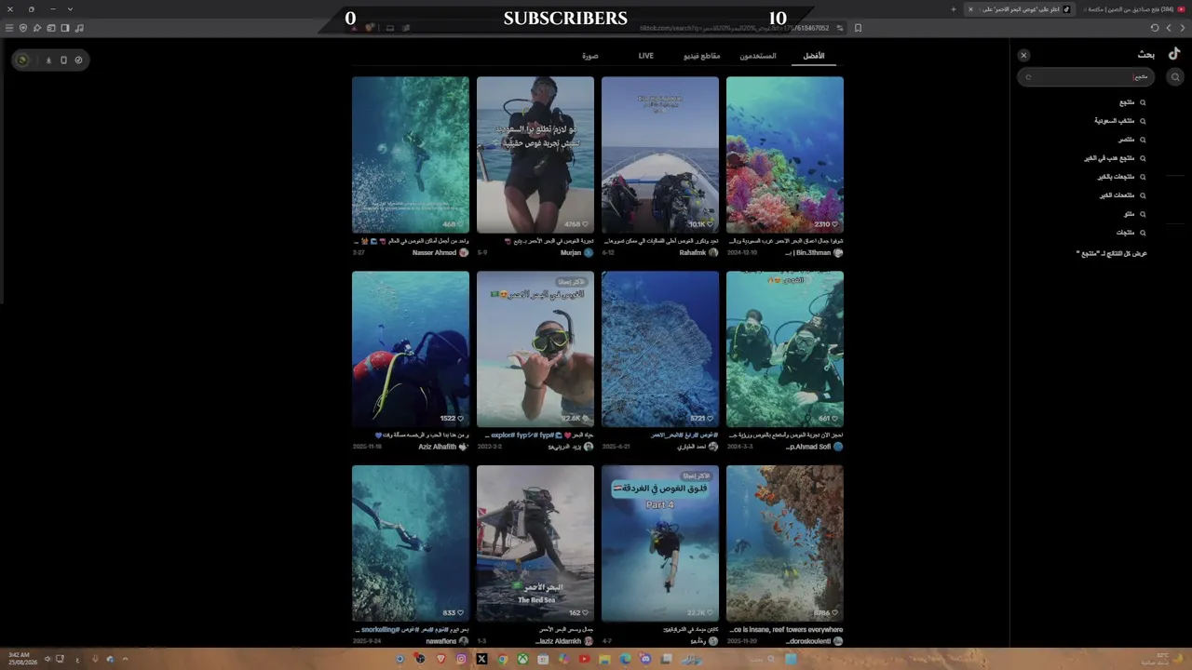The height and width of the screenshot is (670, 1192).
Task: Open a new browser tab
Action: pyautogui.click(x=953, y=9)
